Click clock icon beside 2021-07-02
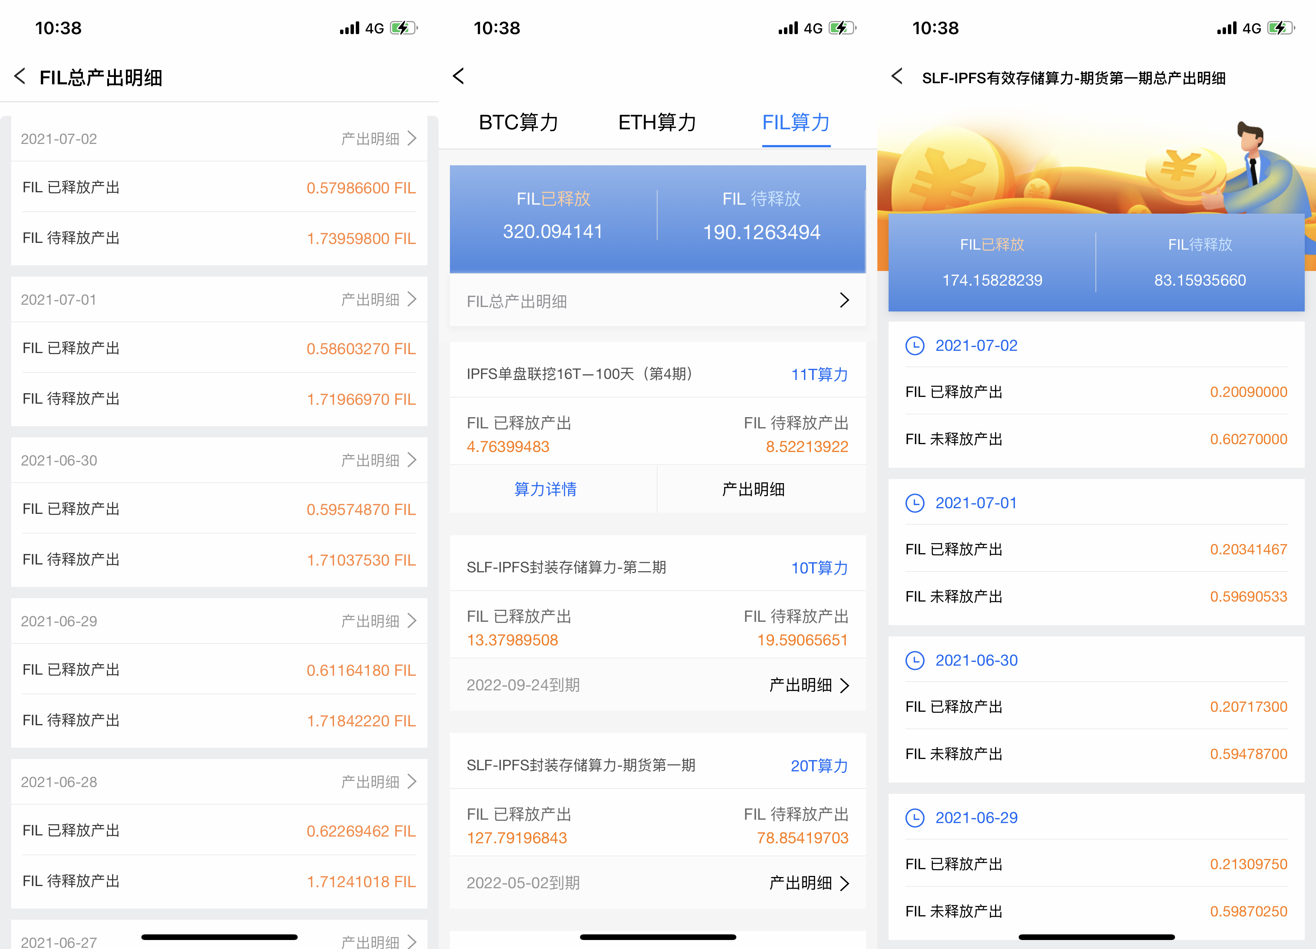The height and width of the screenshot is (949, 1316). pos(915,346)
